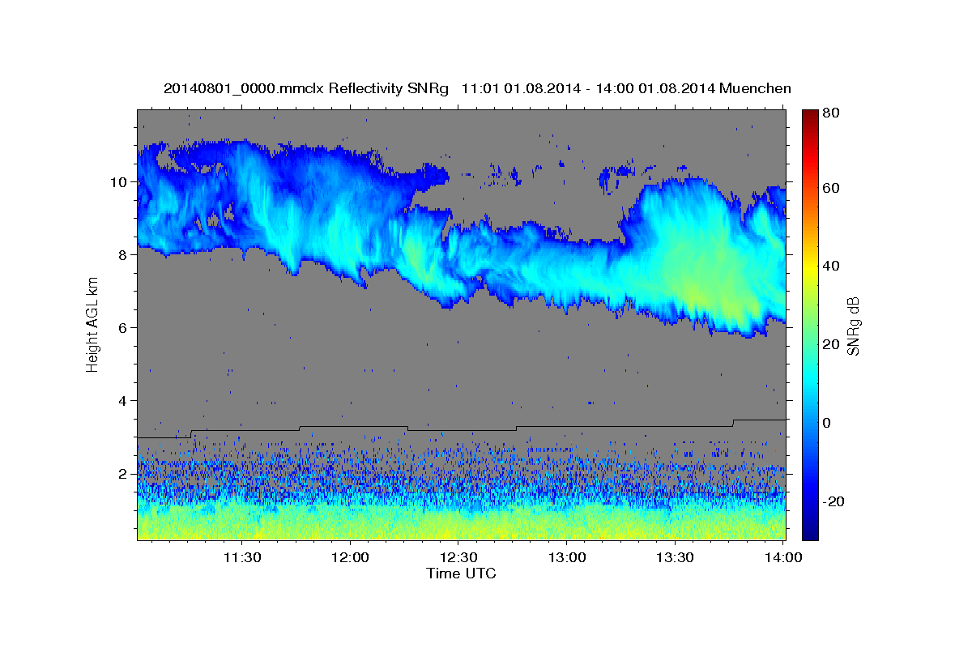972x648 pixels.
Task: Click the height tick label 10
Action: 120,182
